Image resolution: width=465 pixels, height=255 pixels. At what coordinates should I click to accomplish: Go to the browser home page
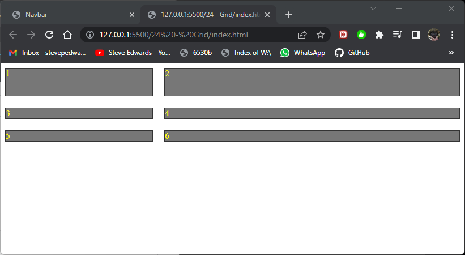[67, 35]
